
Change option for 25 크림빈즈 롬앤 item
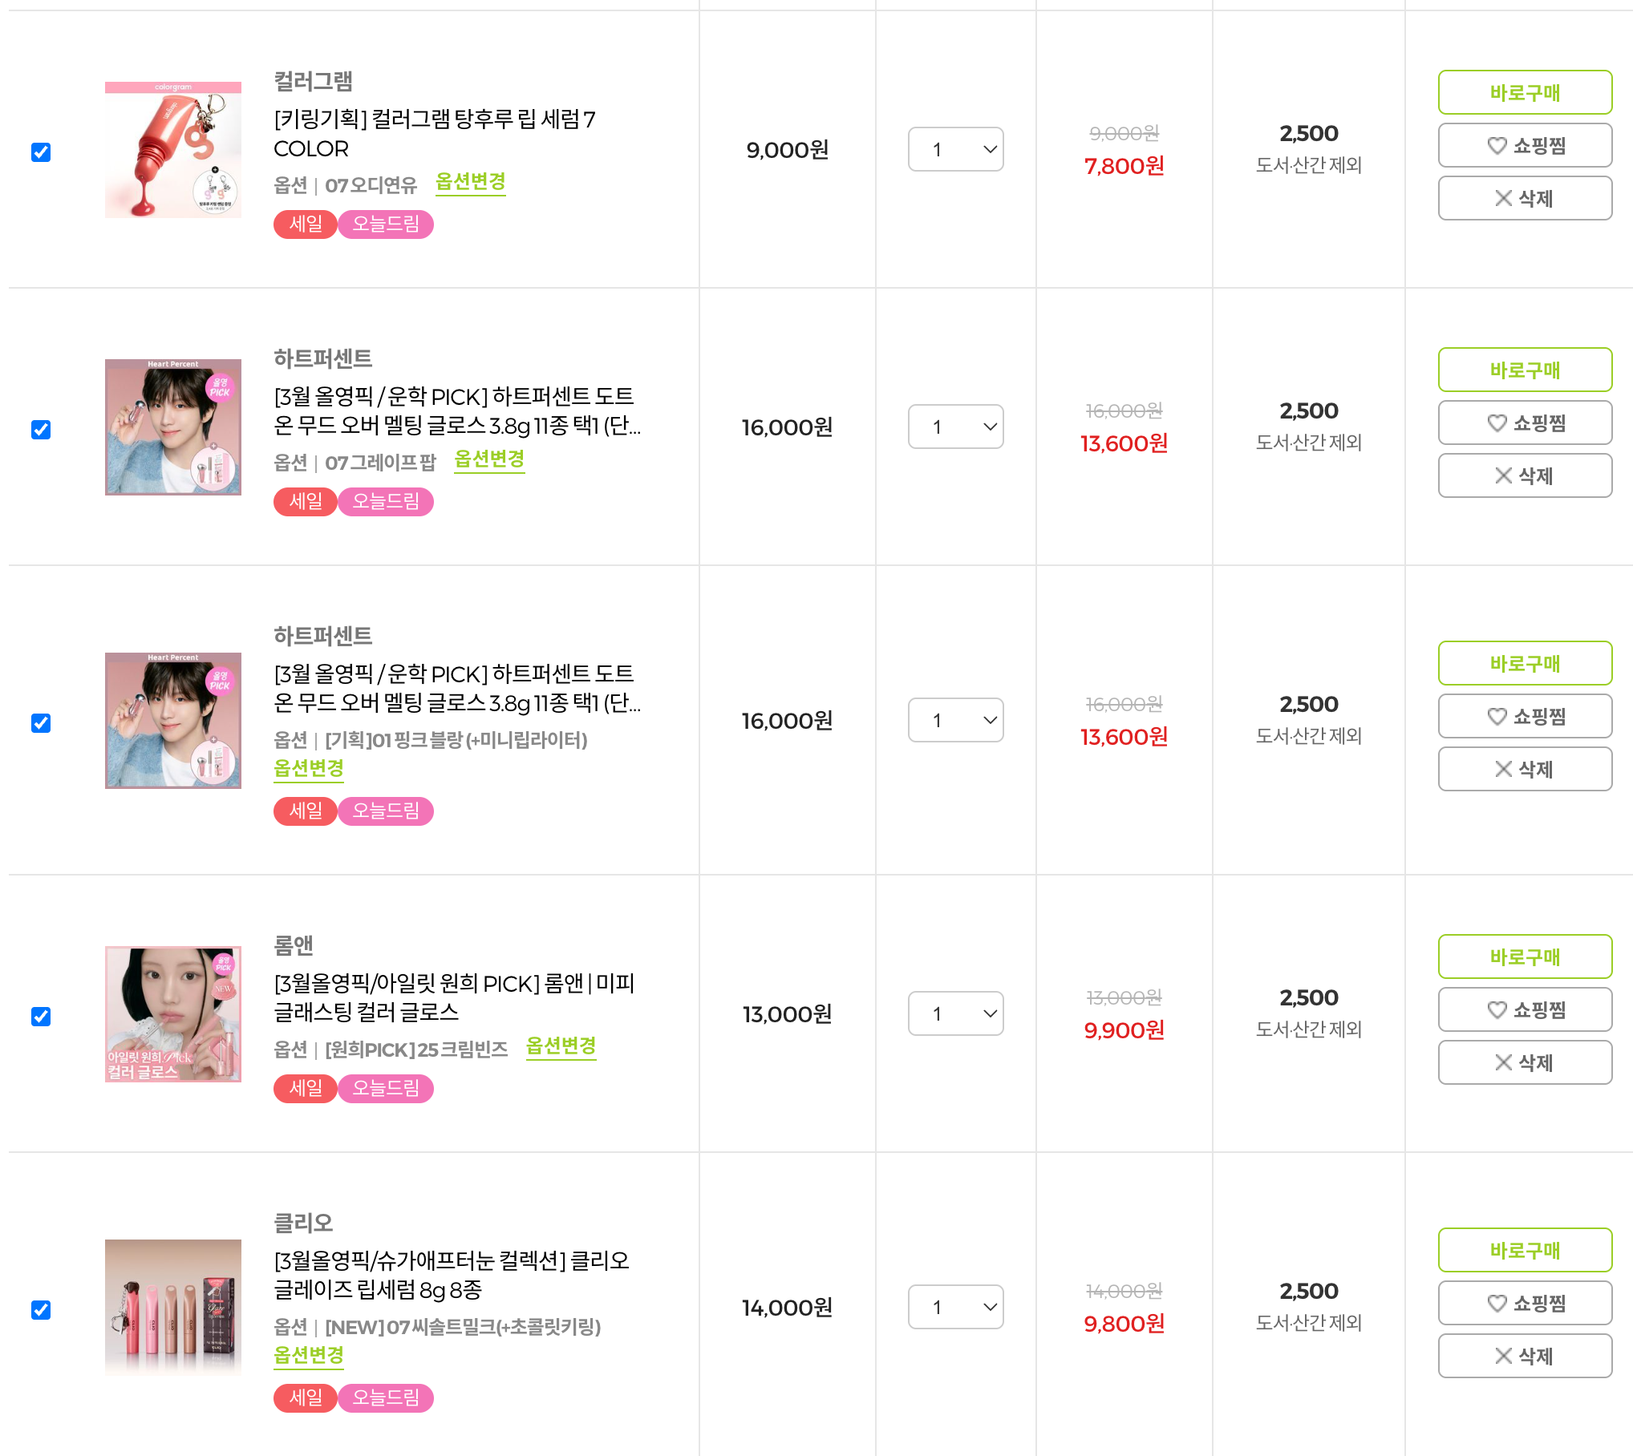point(561,1046)
